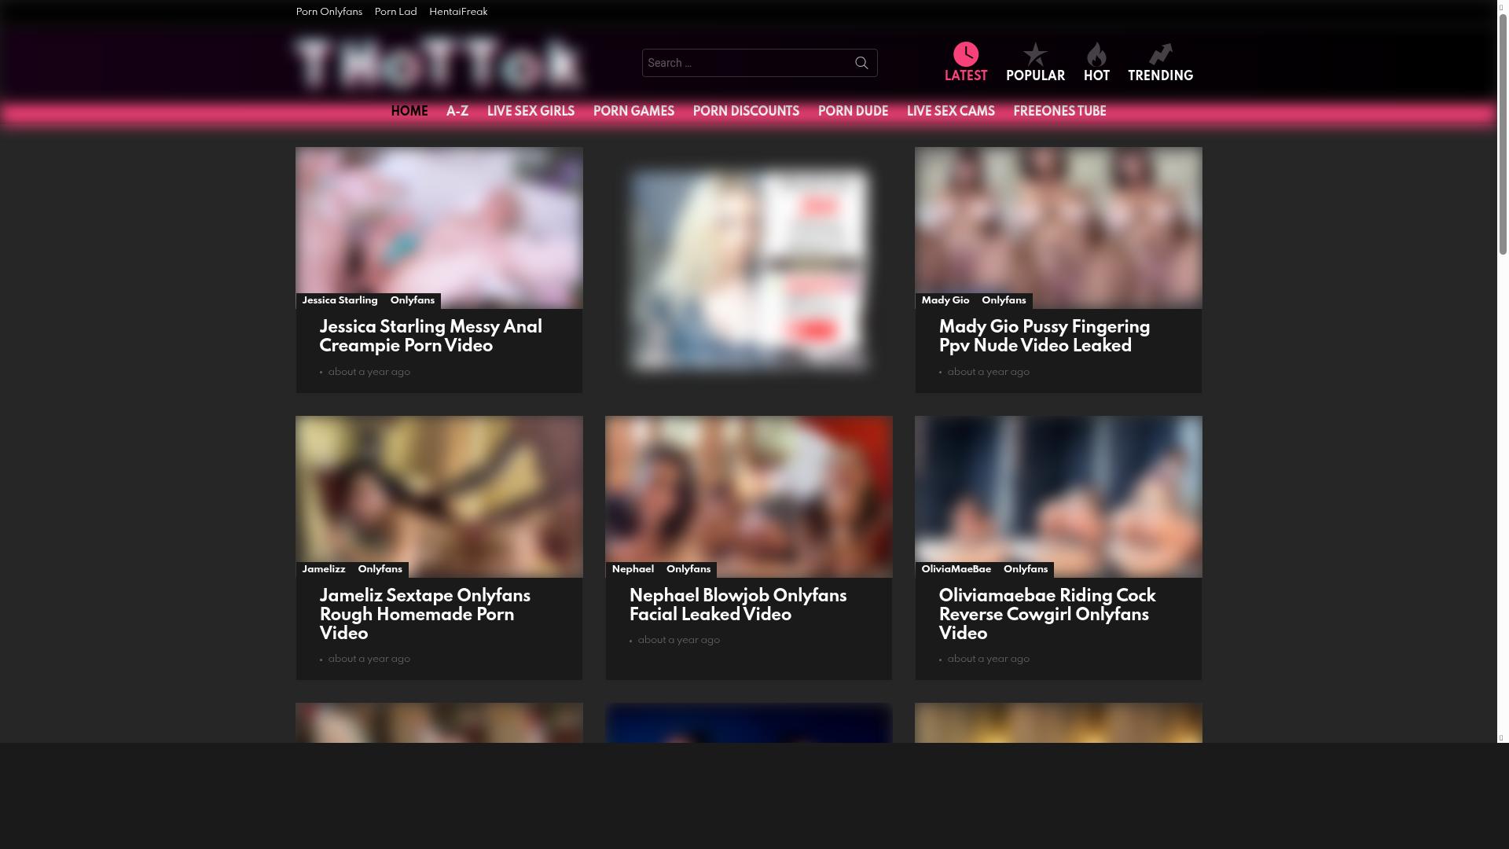Click the Jamelizz tag on the card
Image resolution: width=1509 pixels, height=849 pixels.
point(324,569)
